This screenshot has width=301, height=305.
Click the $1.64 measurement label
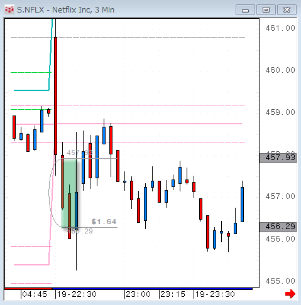(104, 222)
